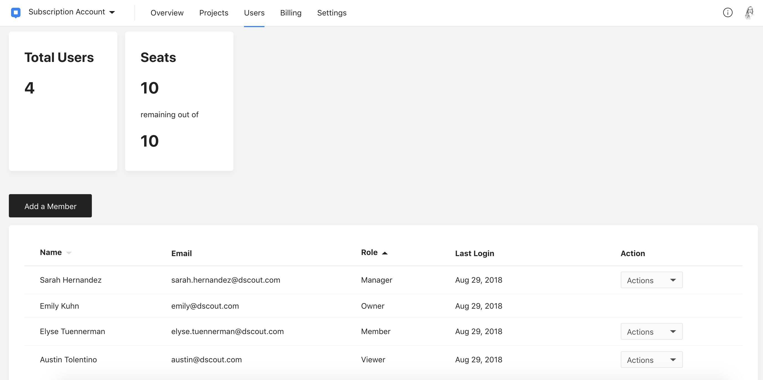This screenshot has height=380, width=763.
Task: Open Actions dropdown for Austin Tolentino
Action: click(651, 360)
